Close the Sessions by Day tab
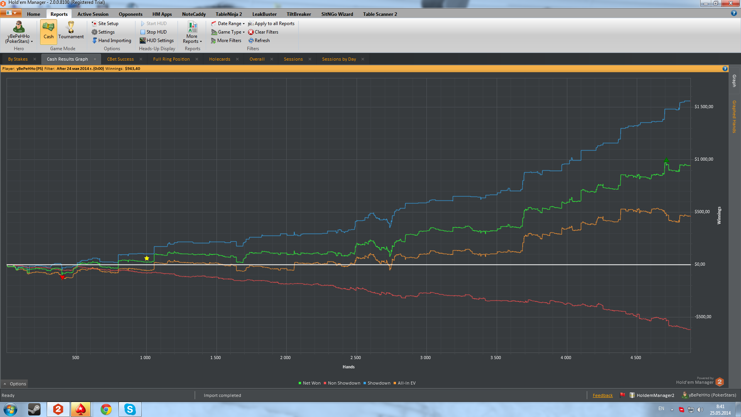 [x=363, y=59]
